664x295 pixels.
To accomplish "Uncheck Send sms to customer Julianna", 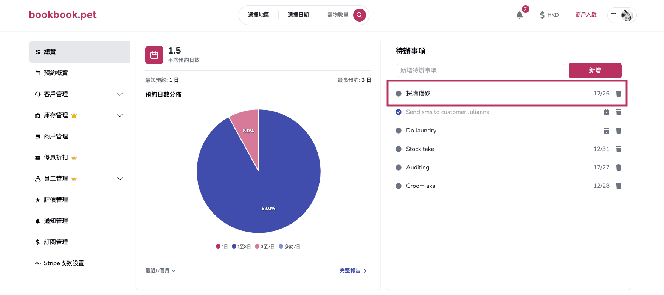I will pyautogui.click(x=399, y=112).
